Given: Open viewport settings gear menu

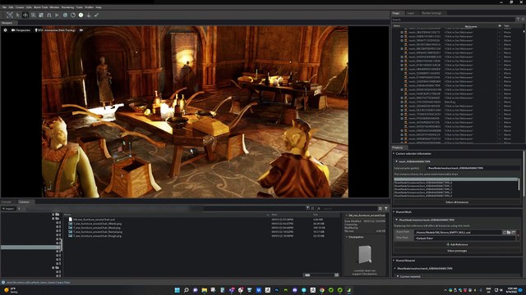Looking at the screenshot, I should point(5,30).
